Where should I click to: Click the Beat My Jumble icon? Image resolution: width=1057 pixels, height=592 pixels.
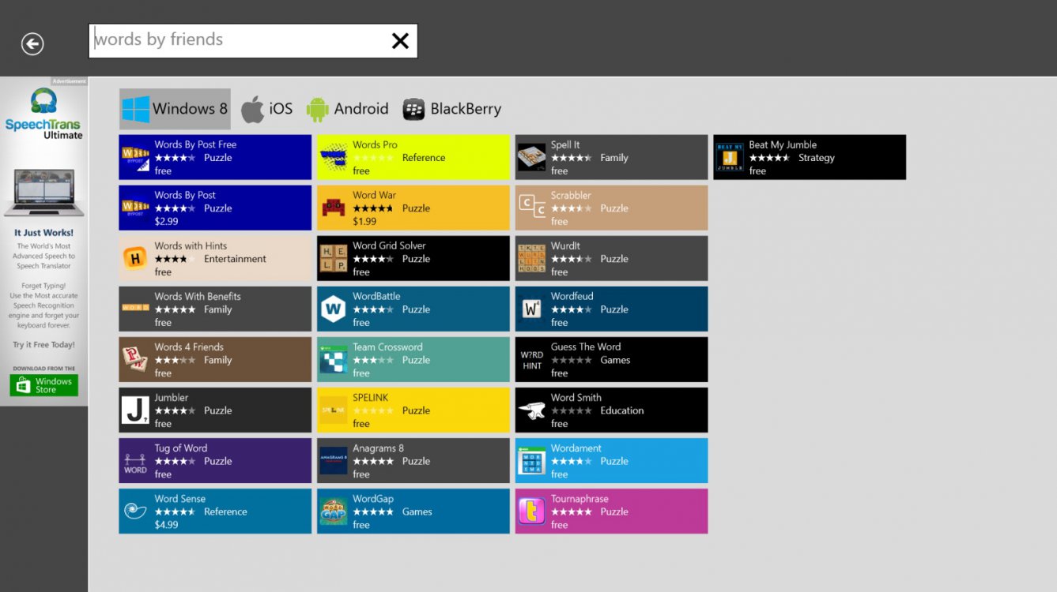pos(730,157)
